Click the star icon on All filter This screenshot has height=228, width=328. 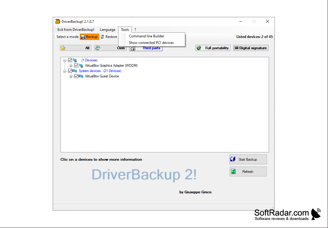[63, 48]
